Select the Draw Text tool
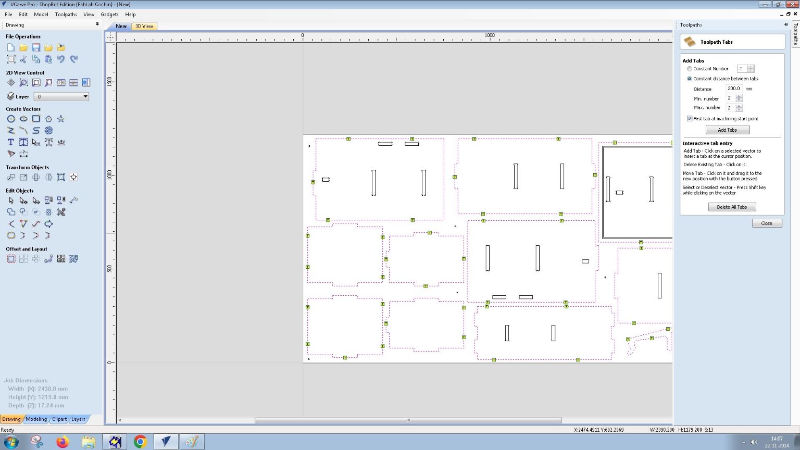Image resolution: width=800 pixels, height=450 pixels. point(11,142)
